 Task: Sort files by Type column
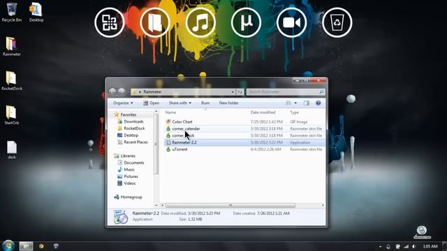pos(294,112)
